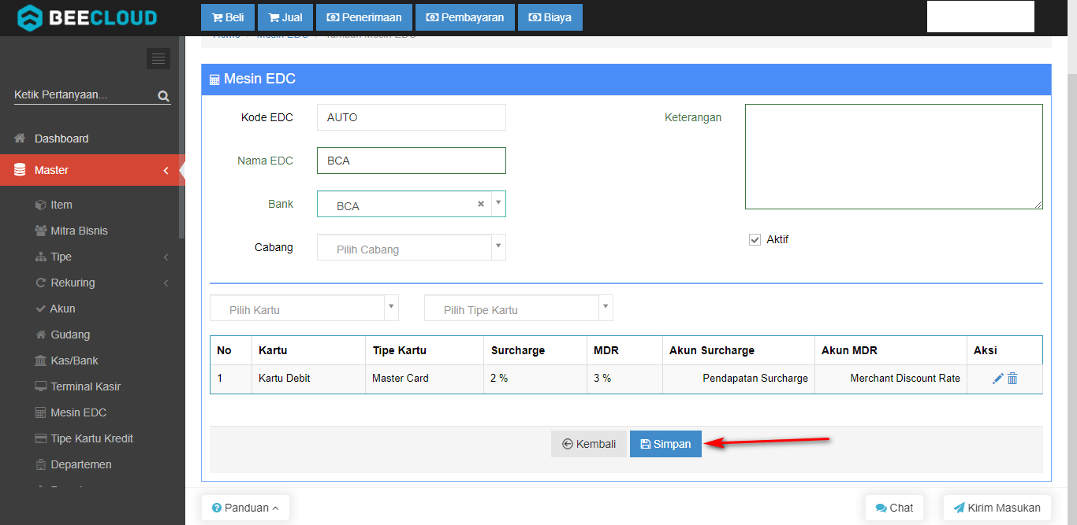Click the Gudang home icon
The image size is (1077, 525).
tap(41, 335)
